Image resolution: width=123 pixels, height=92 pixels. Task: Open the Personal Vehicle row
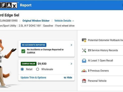(102, 81)
